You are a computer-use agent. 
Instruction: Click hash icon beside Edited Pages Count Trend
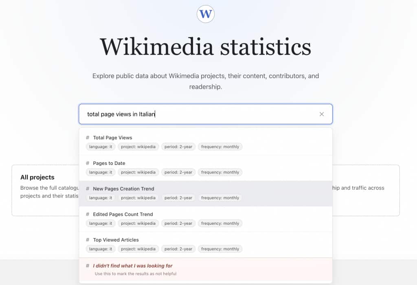click(x=88, y=214)
